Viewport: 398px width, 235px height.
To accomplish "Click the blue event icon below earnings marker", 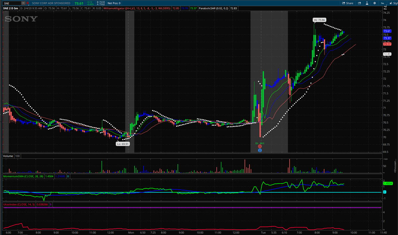I will pos(260,150).
